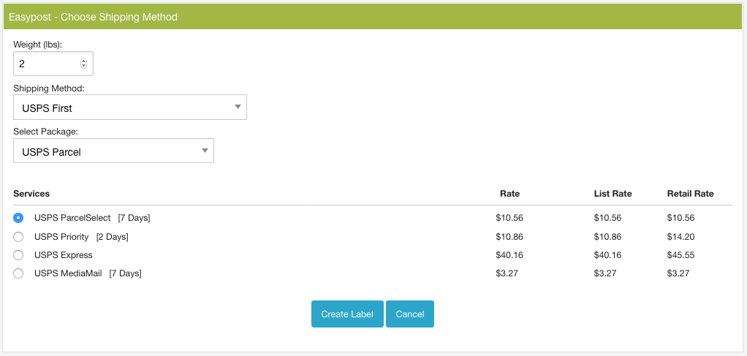Open the Shipping Method dropdown

click(x=130, y=107)
